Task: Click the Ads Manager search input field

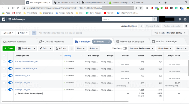Action: 127,19
